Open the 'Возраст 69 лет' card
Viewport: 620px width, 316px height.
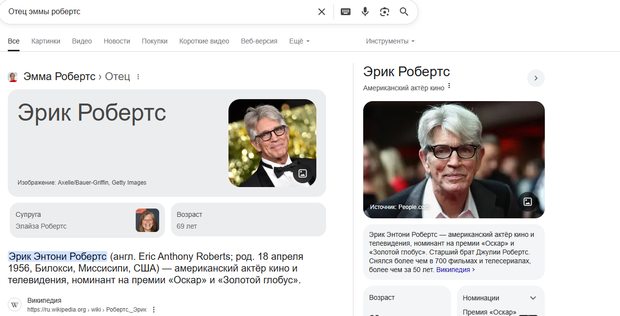coord(248,220)
